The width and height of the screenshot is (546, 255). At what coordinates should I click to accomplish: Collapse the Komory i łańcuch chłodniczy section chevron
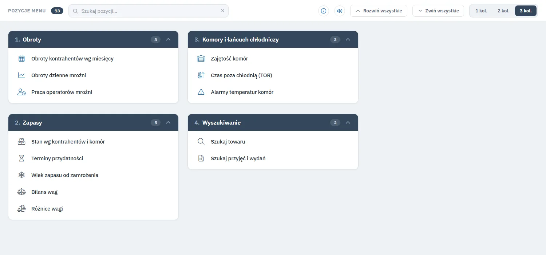tap(348, 39)
